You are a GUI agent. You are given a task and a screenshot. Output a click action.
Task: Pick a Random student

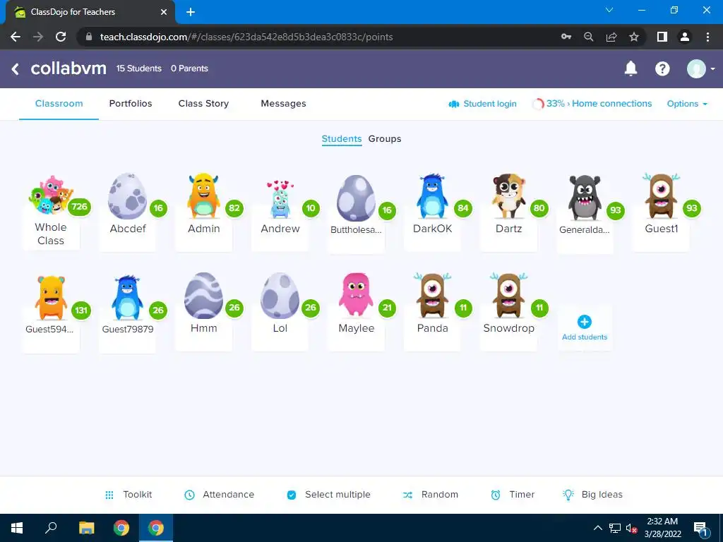point(431,495)
